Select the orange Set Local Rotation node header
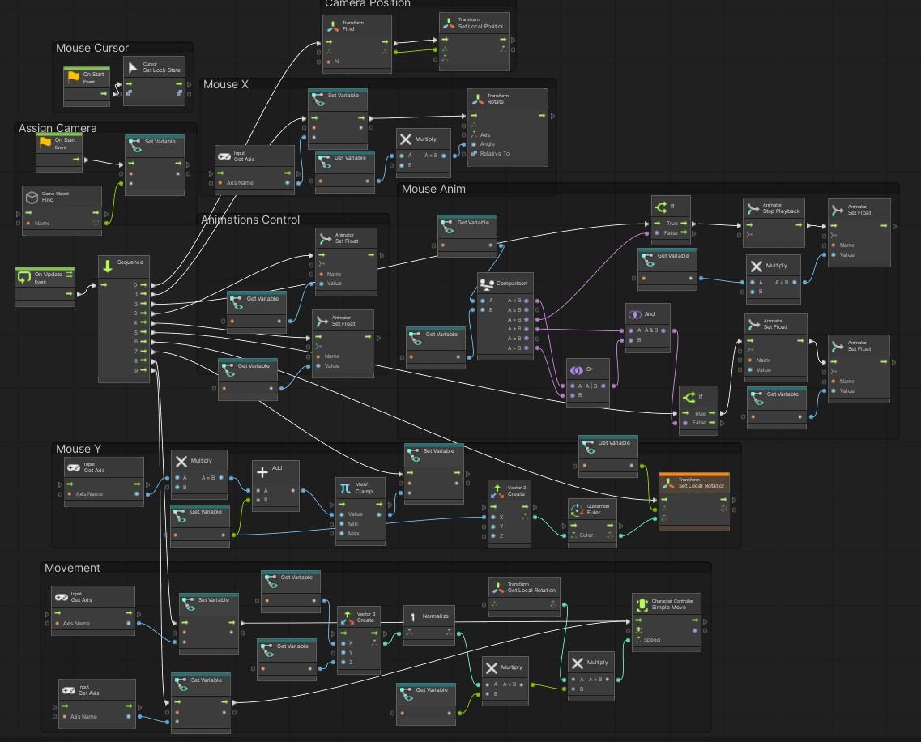The height and width of the screenshot is (742, 921). 693,482
